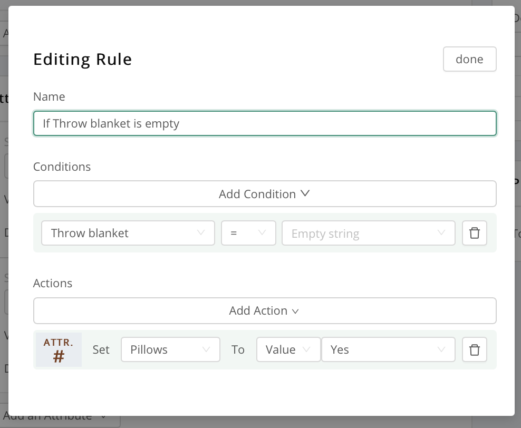Open the Value type dropdown
This screenshot has height=428, width=521.
click(288, 349)
